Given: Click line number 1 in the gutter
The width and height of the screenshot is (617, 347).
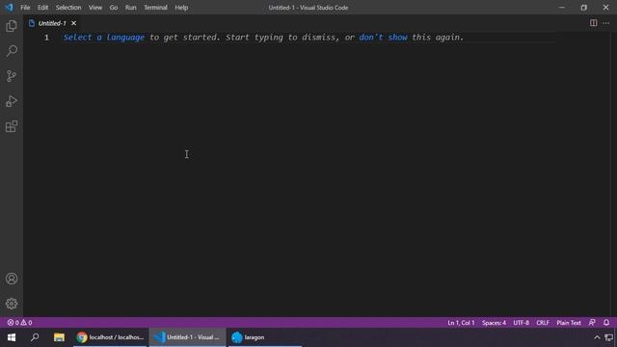Looking at the screenshot, I should tap(46, 38).
